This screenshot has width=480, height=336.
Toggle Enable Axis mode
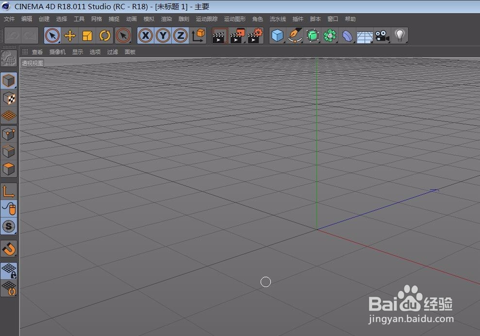click(x=9, y=191)
